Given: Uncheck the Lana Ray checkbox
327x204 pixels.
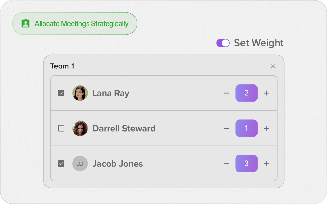Looking at the screenshot, I should point(61,93).
